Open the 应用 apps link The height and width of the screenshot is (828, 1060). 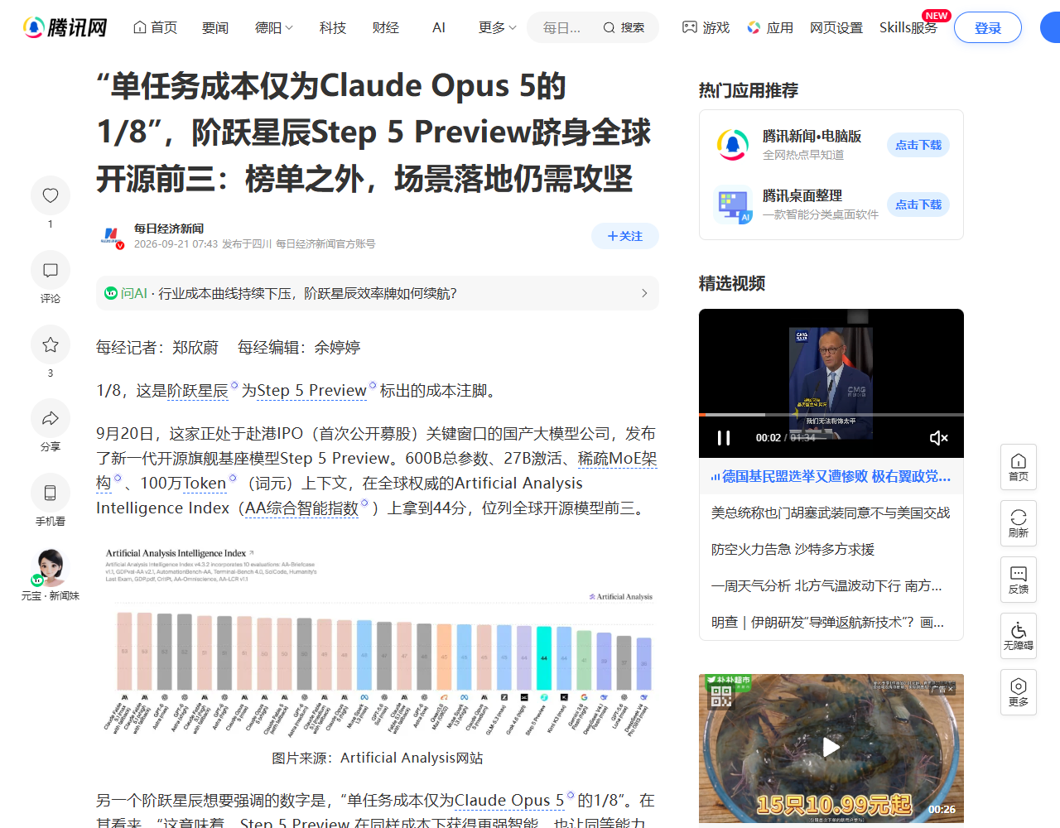(770, 27)
